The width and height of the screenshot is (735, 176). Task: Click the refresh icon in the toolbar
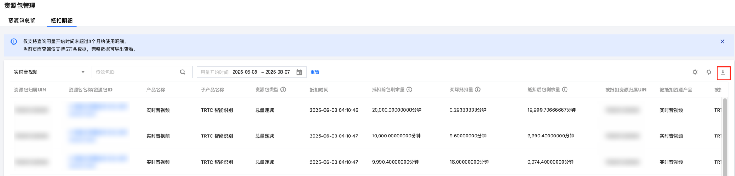coord(709,72)
